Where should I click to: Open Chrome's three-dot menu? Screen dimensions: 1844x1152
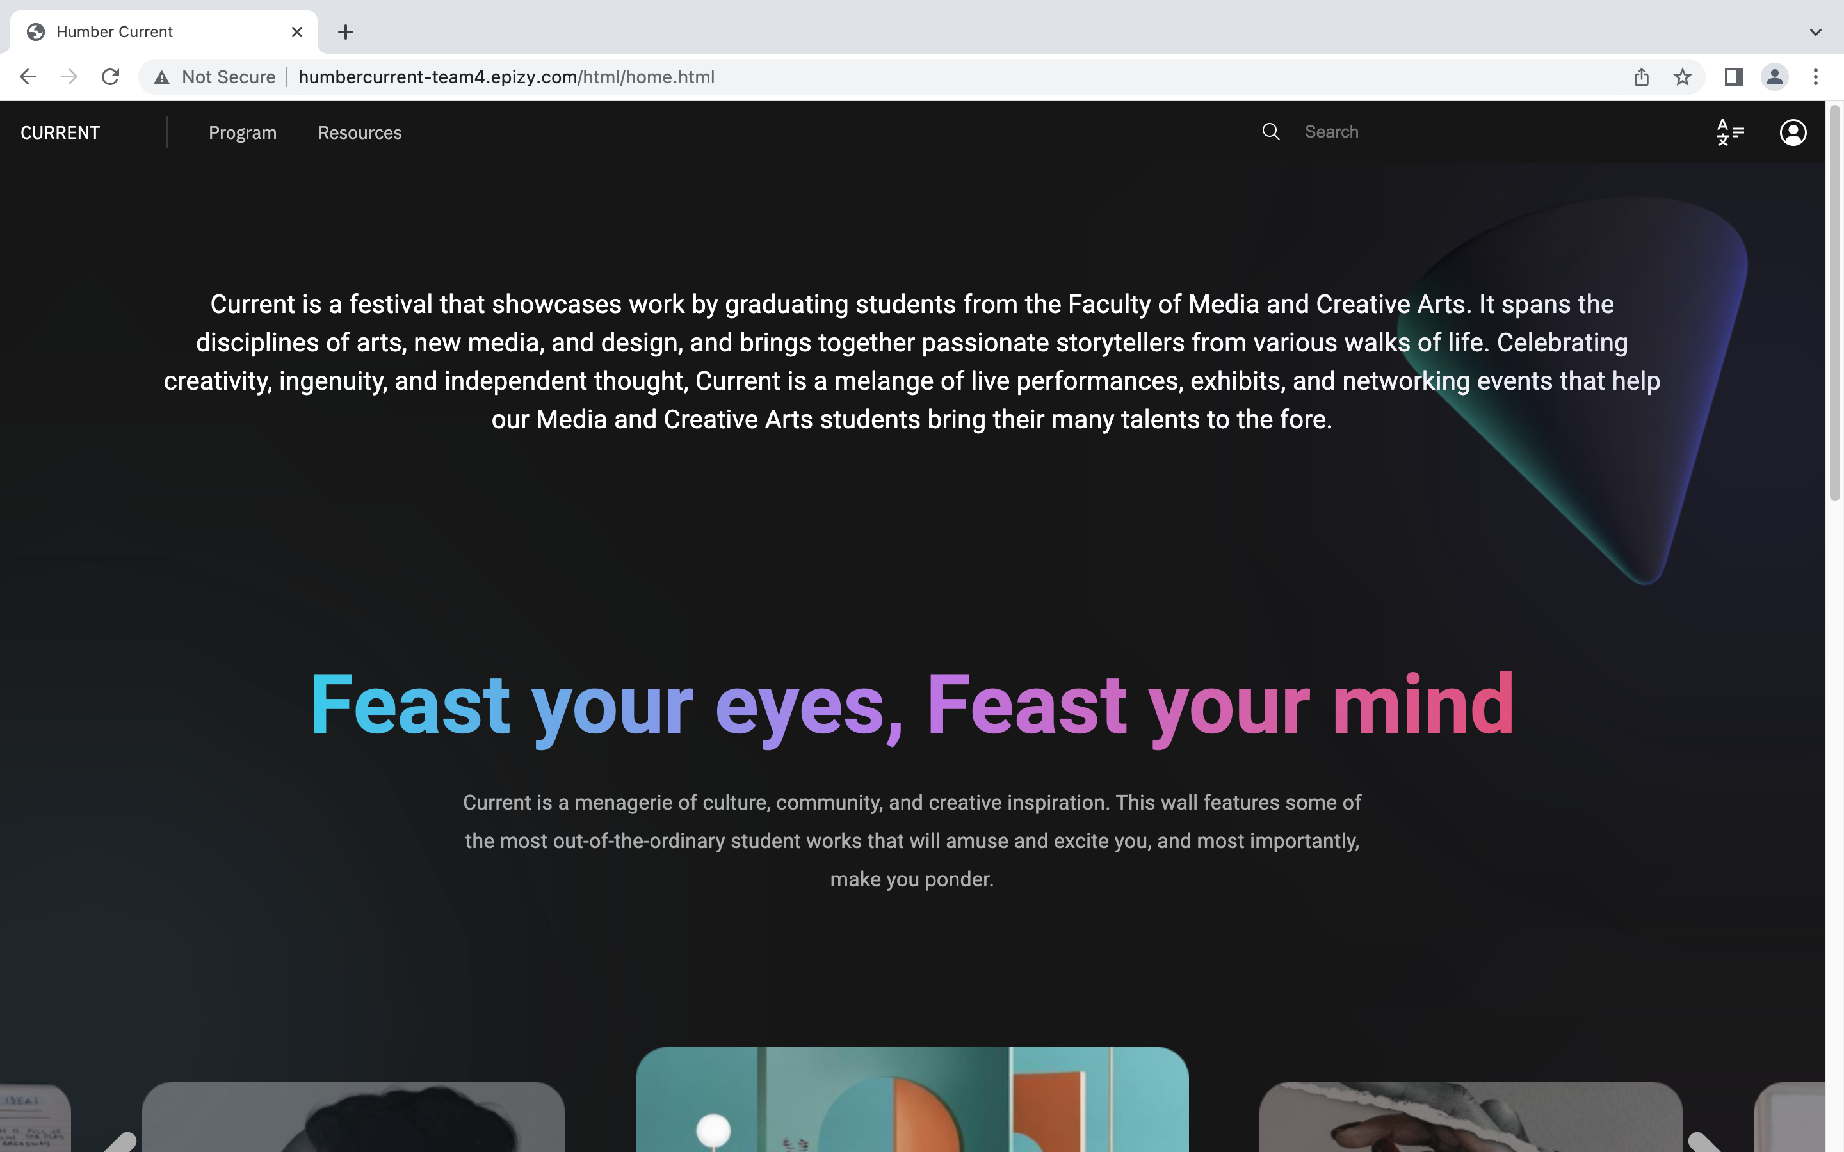click(1816, 77)
